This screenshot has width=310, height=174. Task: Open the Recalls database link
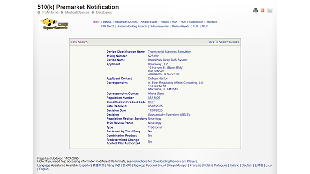click(x=165, y=22)
